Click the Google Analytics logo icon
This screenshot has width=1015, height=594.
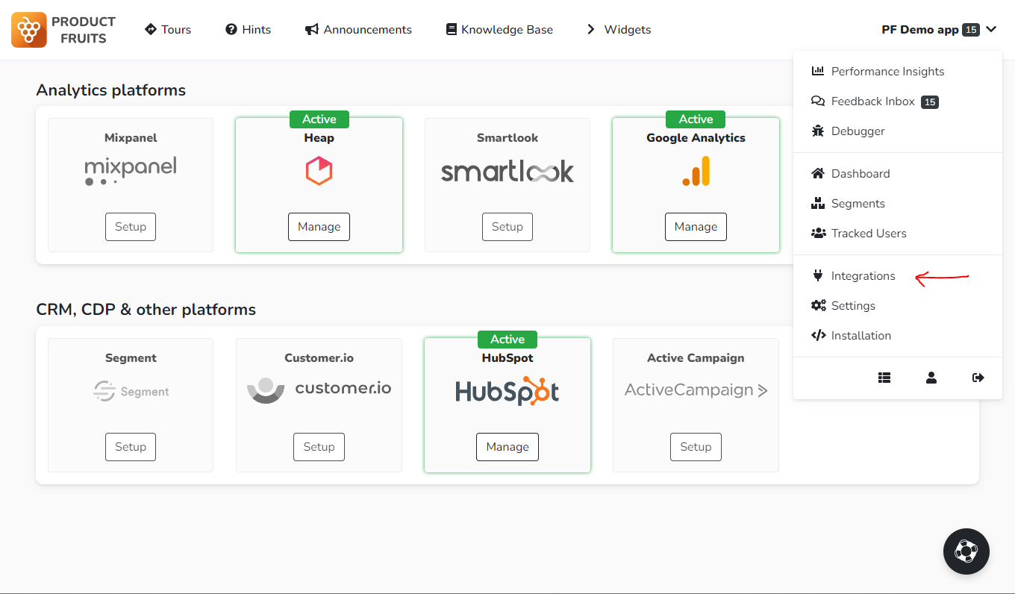[696, 171]
